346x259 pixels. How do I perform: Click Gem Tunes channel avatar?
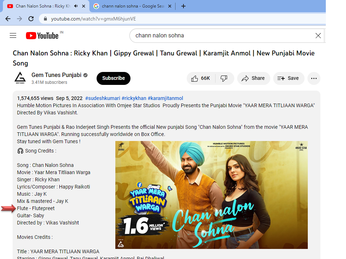click(20, 78)
